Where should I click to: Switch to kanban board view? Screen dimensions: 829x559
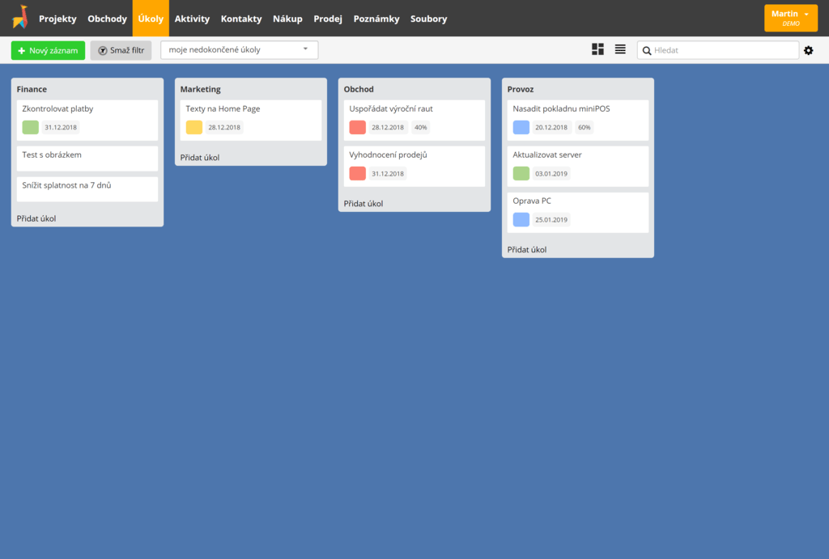click(597, 49)
